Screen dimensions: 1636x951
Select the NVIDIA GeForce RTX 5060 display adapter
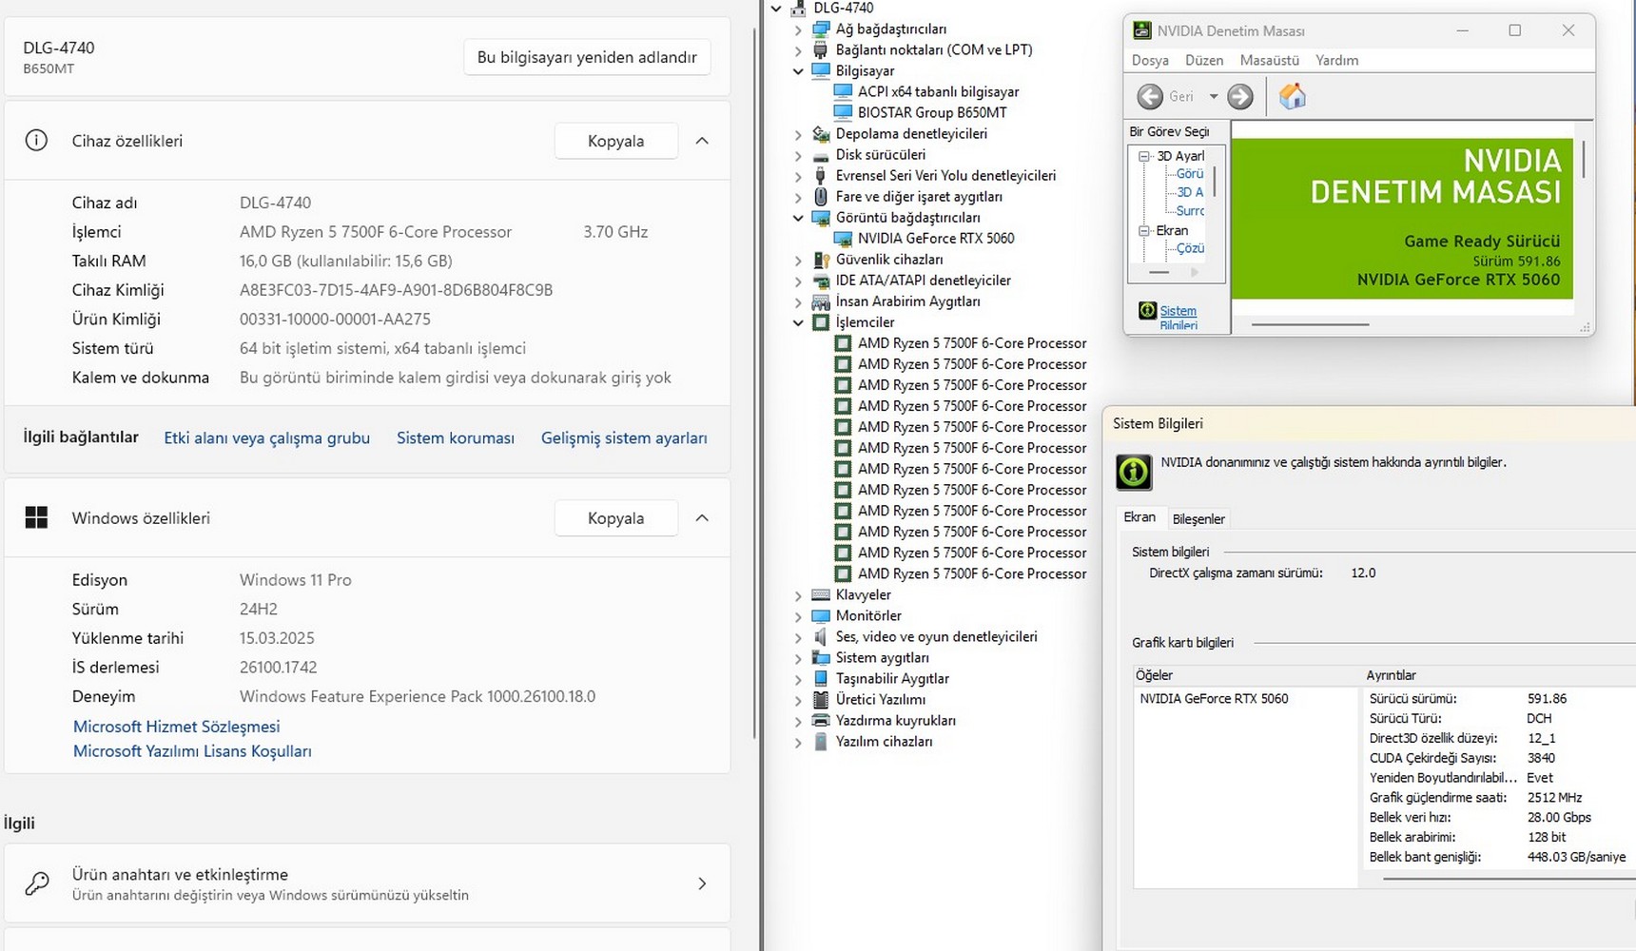[935, 239]
